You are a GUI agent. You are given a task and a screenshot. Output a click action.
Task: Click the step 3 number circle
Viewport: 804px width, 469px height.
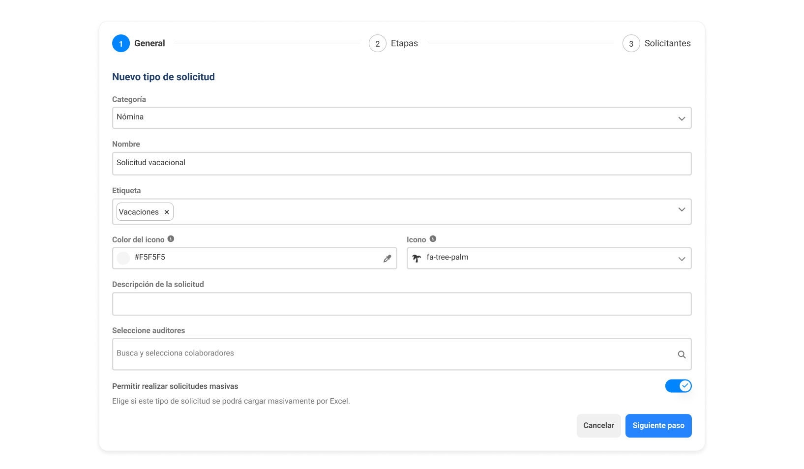(631, 44)
